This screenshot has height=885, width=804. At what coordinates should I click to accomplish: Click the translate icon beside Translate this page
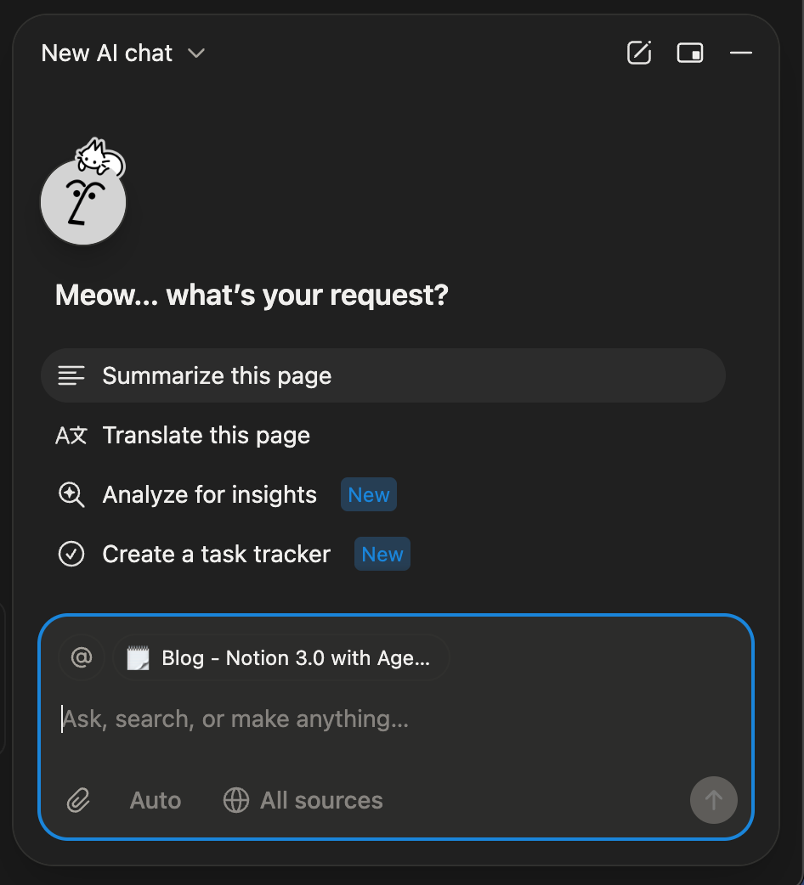coord(71,436)
